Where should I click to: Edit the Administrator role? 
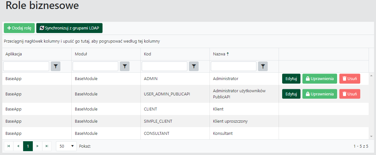click(x=291, y=78)
